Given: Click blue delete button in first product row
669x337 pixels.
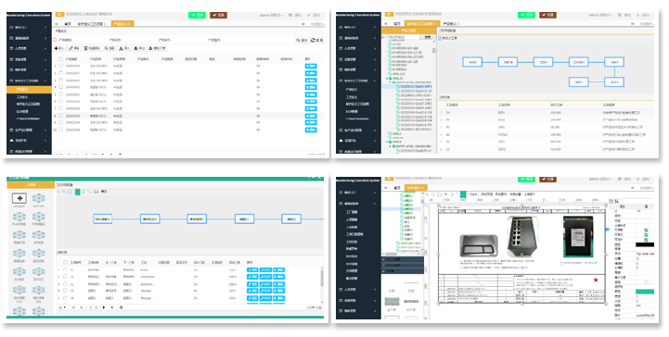Looking at the screenshot, I should (311, 67).
